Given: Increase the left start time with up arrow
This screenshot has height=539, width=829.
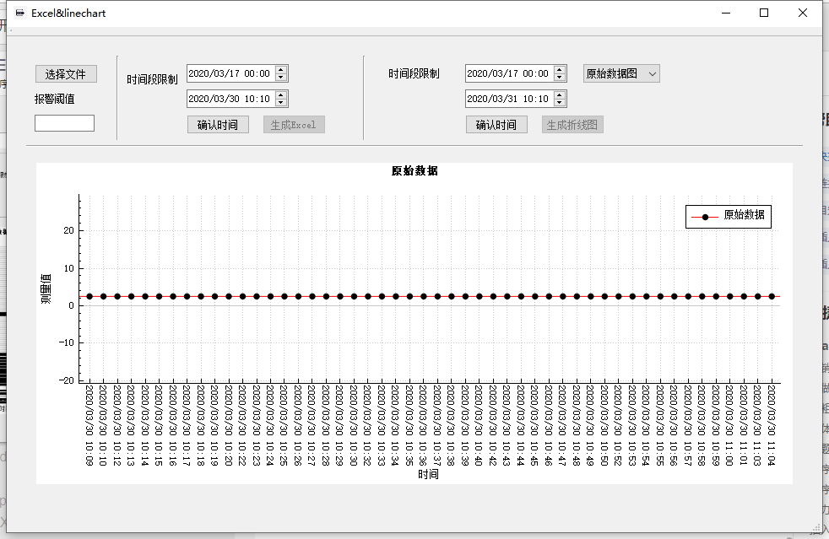Looking at the screenshot, I should click(281, 70).
